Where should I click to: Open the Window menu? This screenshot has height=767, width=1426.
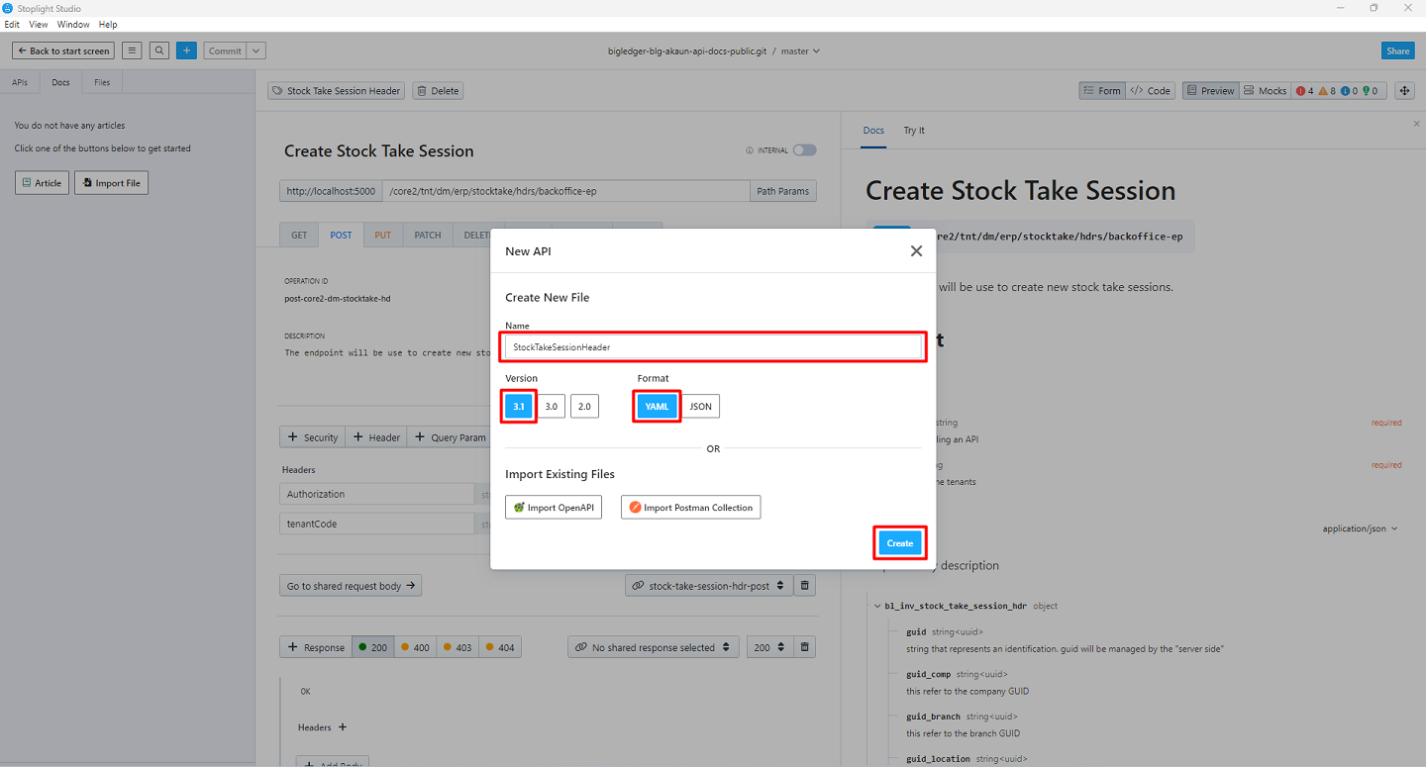(73, 24)
